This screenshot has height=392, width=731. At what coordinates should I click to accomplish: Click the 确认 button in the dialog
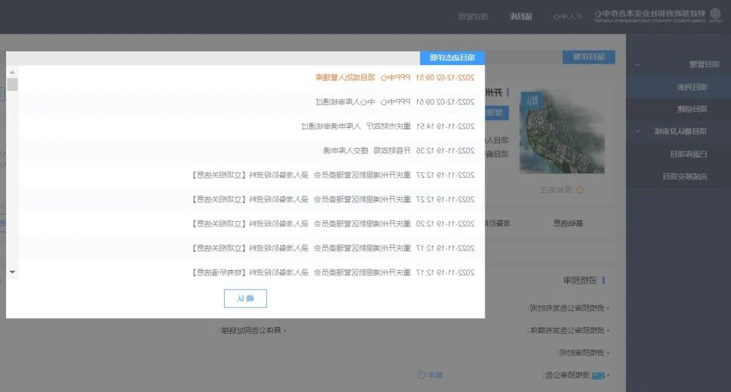(245, 299)
